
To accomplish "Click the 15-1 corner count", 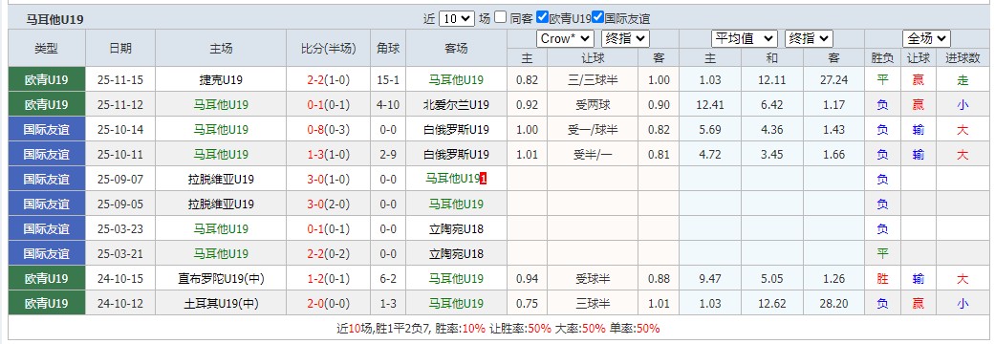I will tap(388, 80).
